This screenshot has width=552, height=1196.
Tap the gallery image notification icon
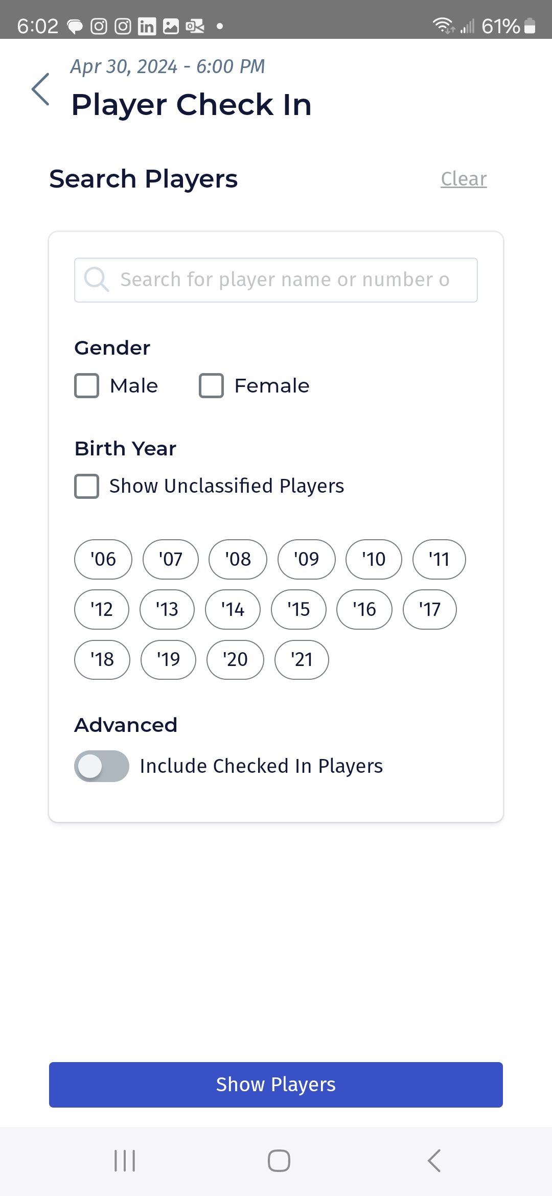[171, 26]
